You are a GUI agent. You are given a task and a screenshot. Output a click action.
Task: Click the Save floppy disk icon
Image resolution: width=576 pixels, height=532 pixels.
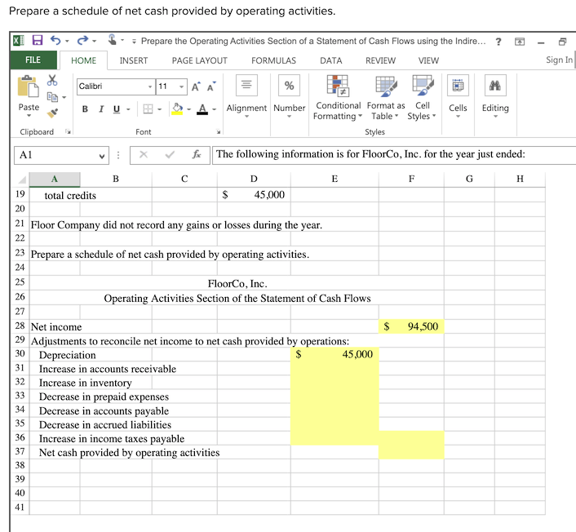click(x=38, y=40)
